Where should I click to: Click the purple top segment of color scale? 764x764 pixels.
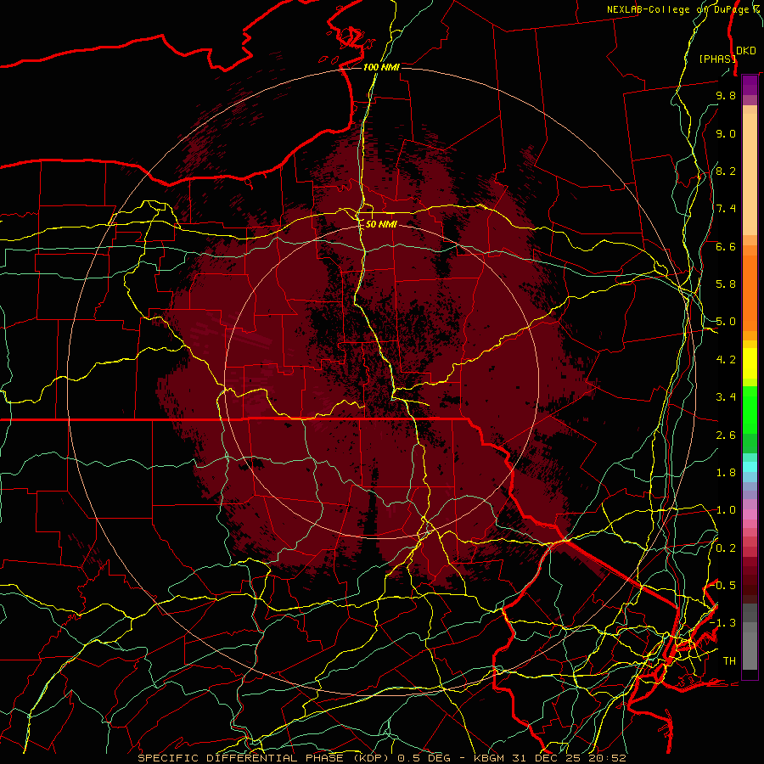[750, 85]
